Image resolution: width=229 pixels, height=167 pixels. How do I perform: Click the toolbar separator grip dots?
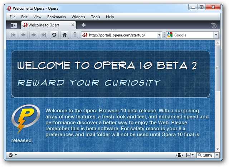click(164, 35)
